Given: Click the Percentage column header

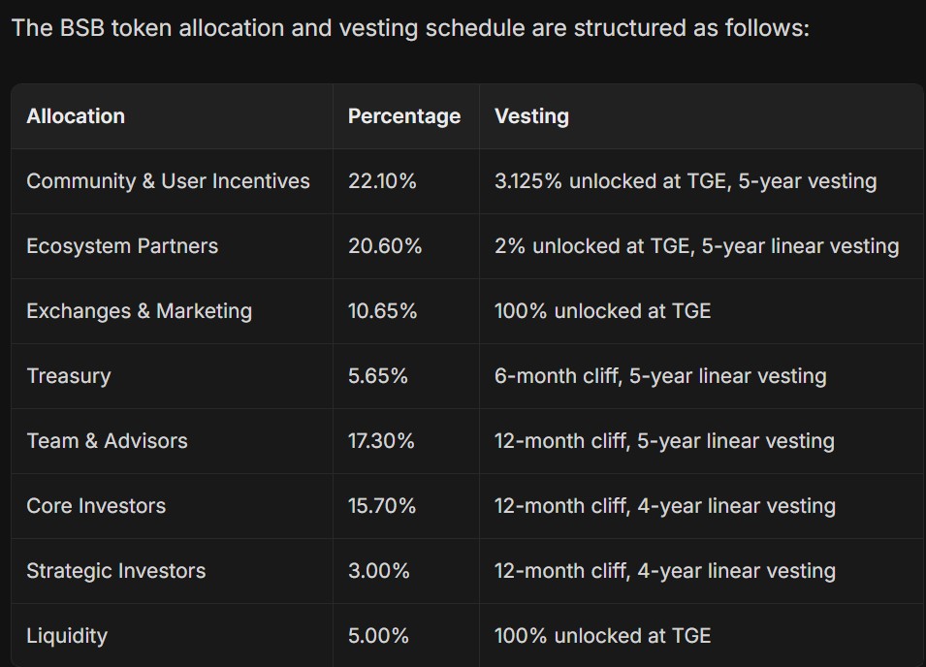Looking at the screenshot, I should point(404,116).
